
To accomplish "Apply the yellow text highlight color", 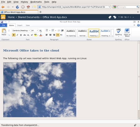I will (35, 35).
